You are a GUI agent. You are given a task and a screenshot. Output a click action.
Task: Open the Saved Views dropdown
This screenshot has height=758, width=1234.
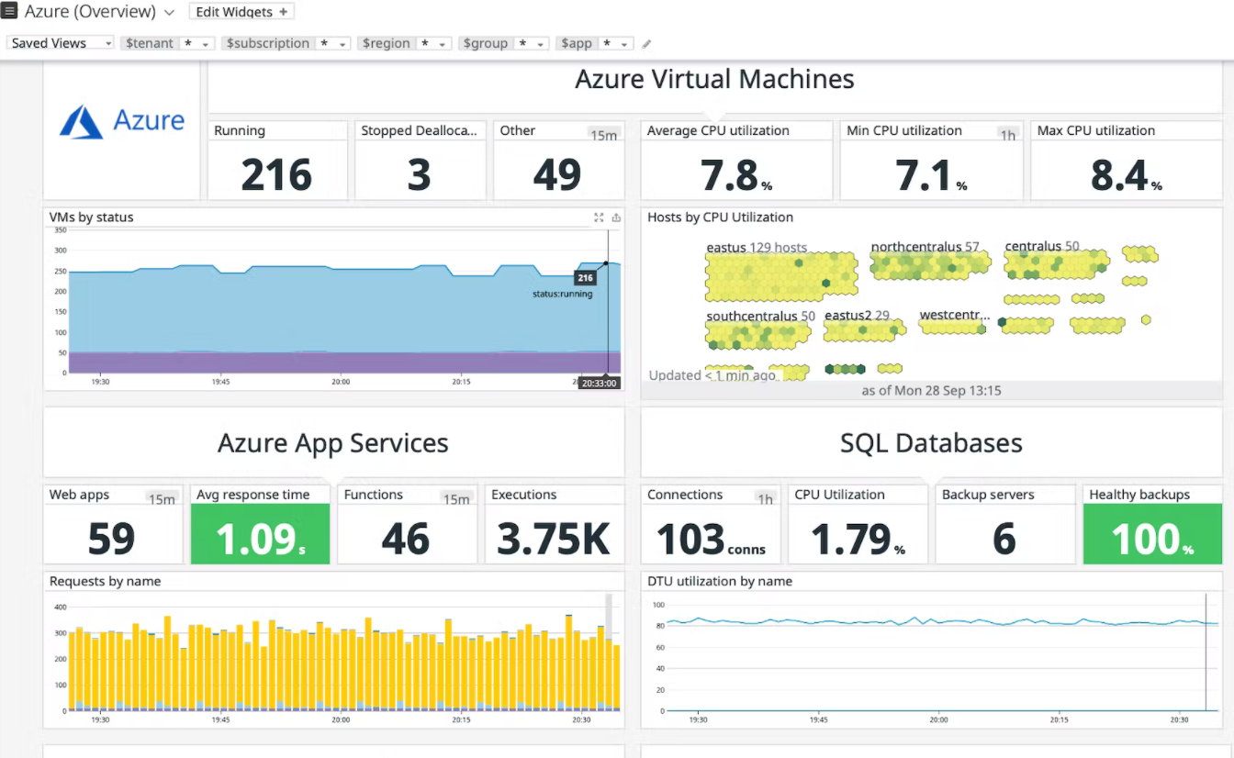[x=60, y=42]
